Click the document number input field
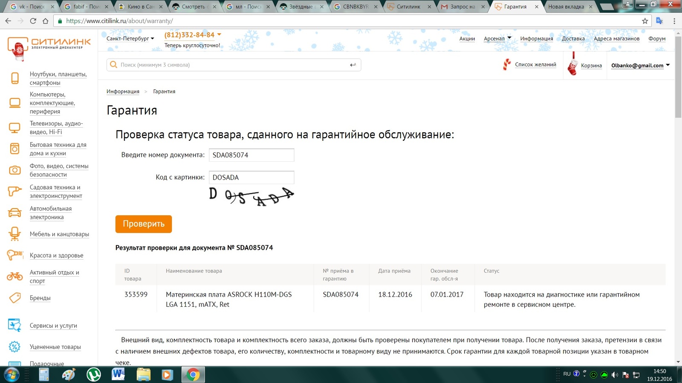This screenshot has width=682, height=383. (x=251, y=155)
